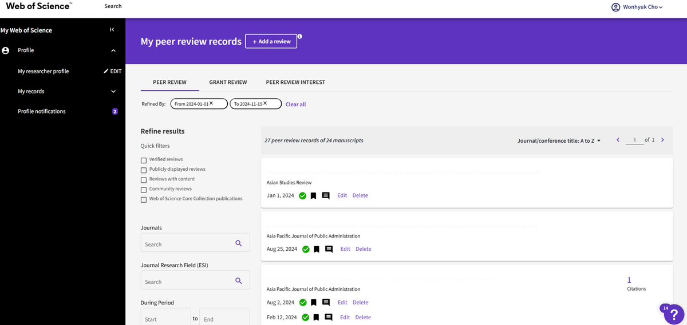Check Web of Science Core Collection publications
Viewport: 687px width, 325px height.
tap(144, 199)
